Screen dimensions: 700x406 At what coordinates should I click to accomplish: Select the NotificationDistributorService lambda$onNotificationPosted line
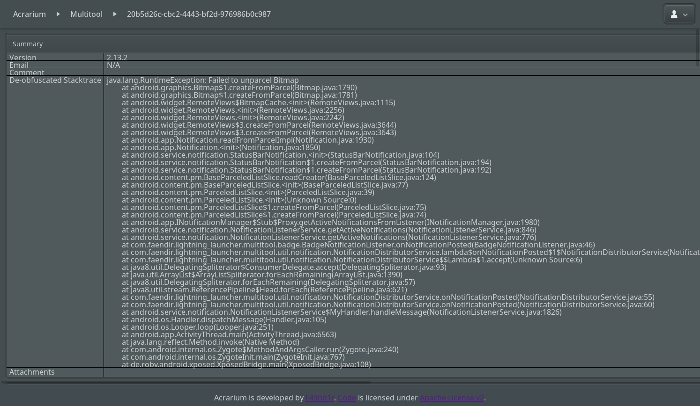coord(411,252)
